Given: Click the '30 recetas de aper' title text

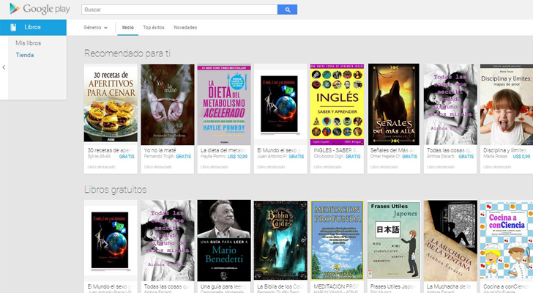Looking at the screenshot, I should tap(111, 150).
